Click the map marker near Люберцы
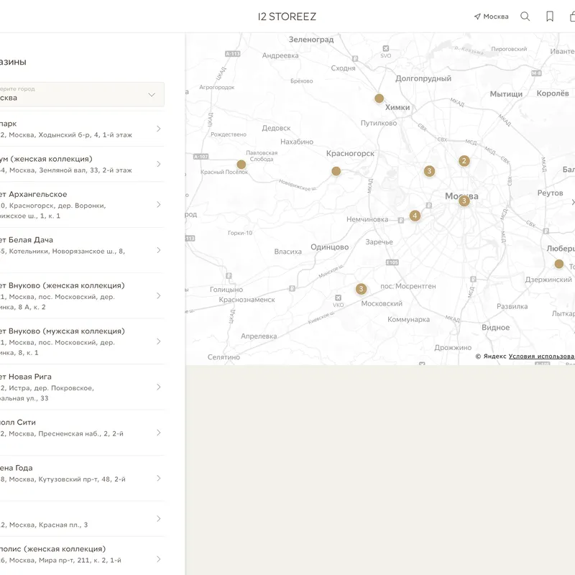Viewport: 575px width, 575px height. coord(559,264)
